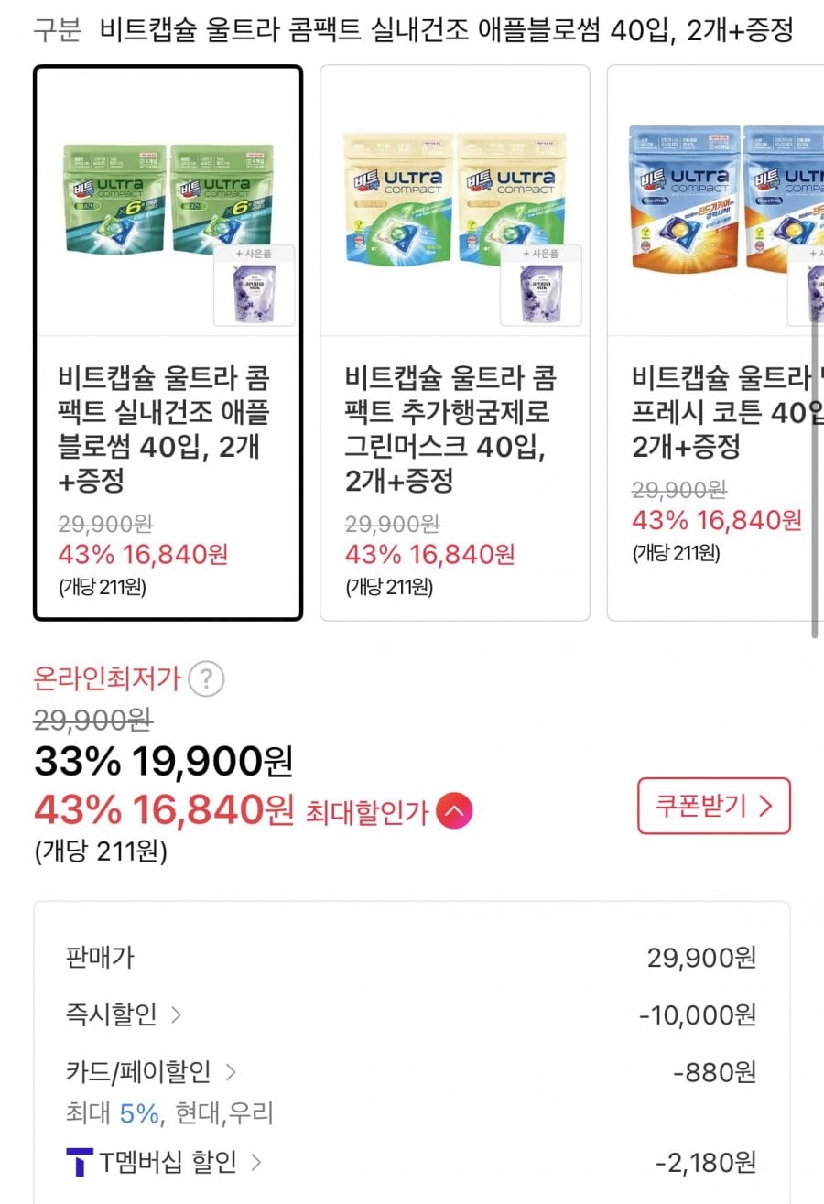Image resolution: width=824 pixels, height=1204 pixels.
Task: Collapse the 최대할인가 red chevron toggle
Action: point(454,810)
